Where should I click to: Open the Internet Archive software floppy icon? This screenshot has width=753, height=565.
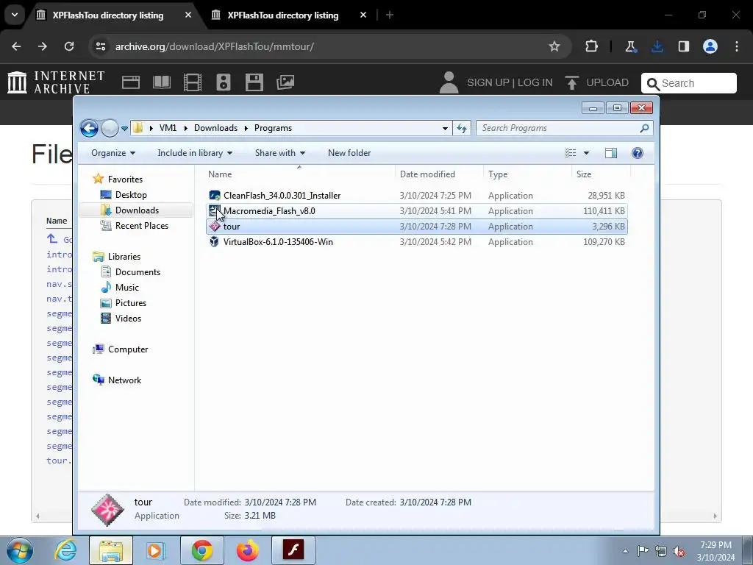254,82
